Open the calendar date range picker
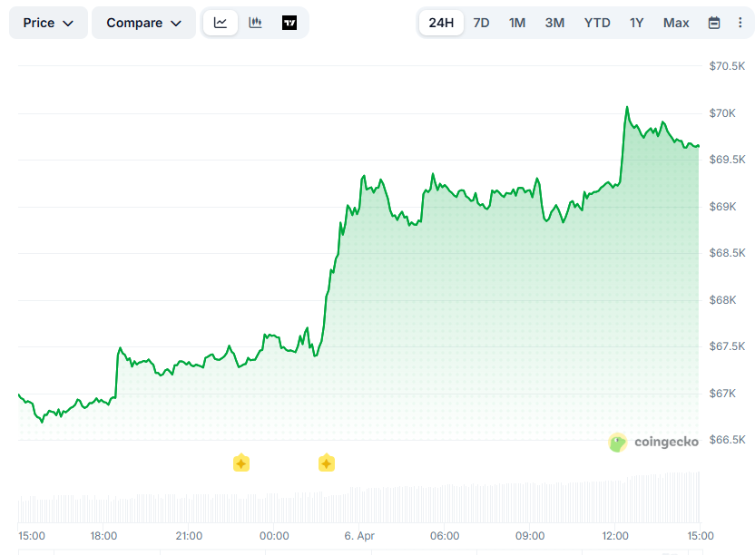This screenshot has width=755, height=555. 714,22
